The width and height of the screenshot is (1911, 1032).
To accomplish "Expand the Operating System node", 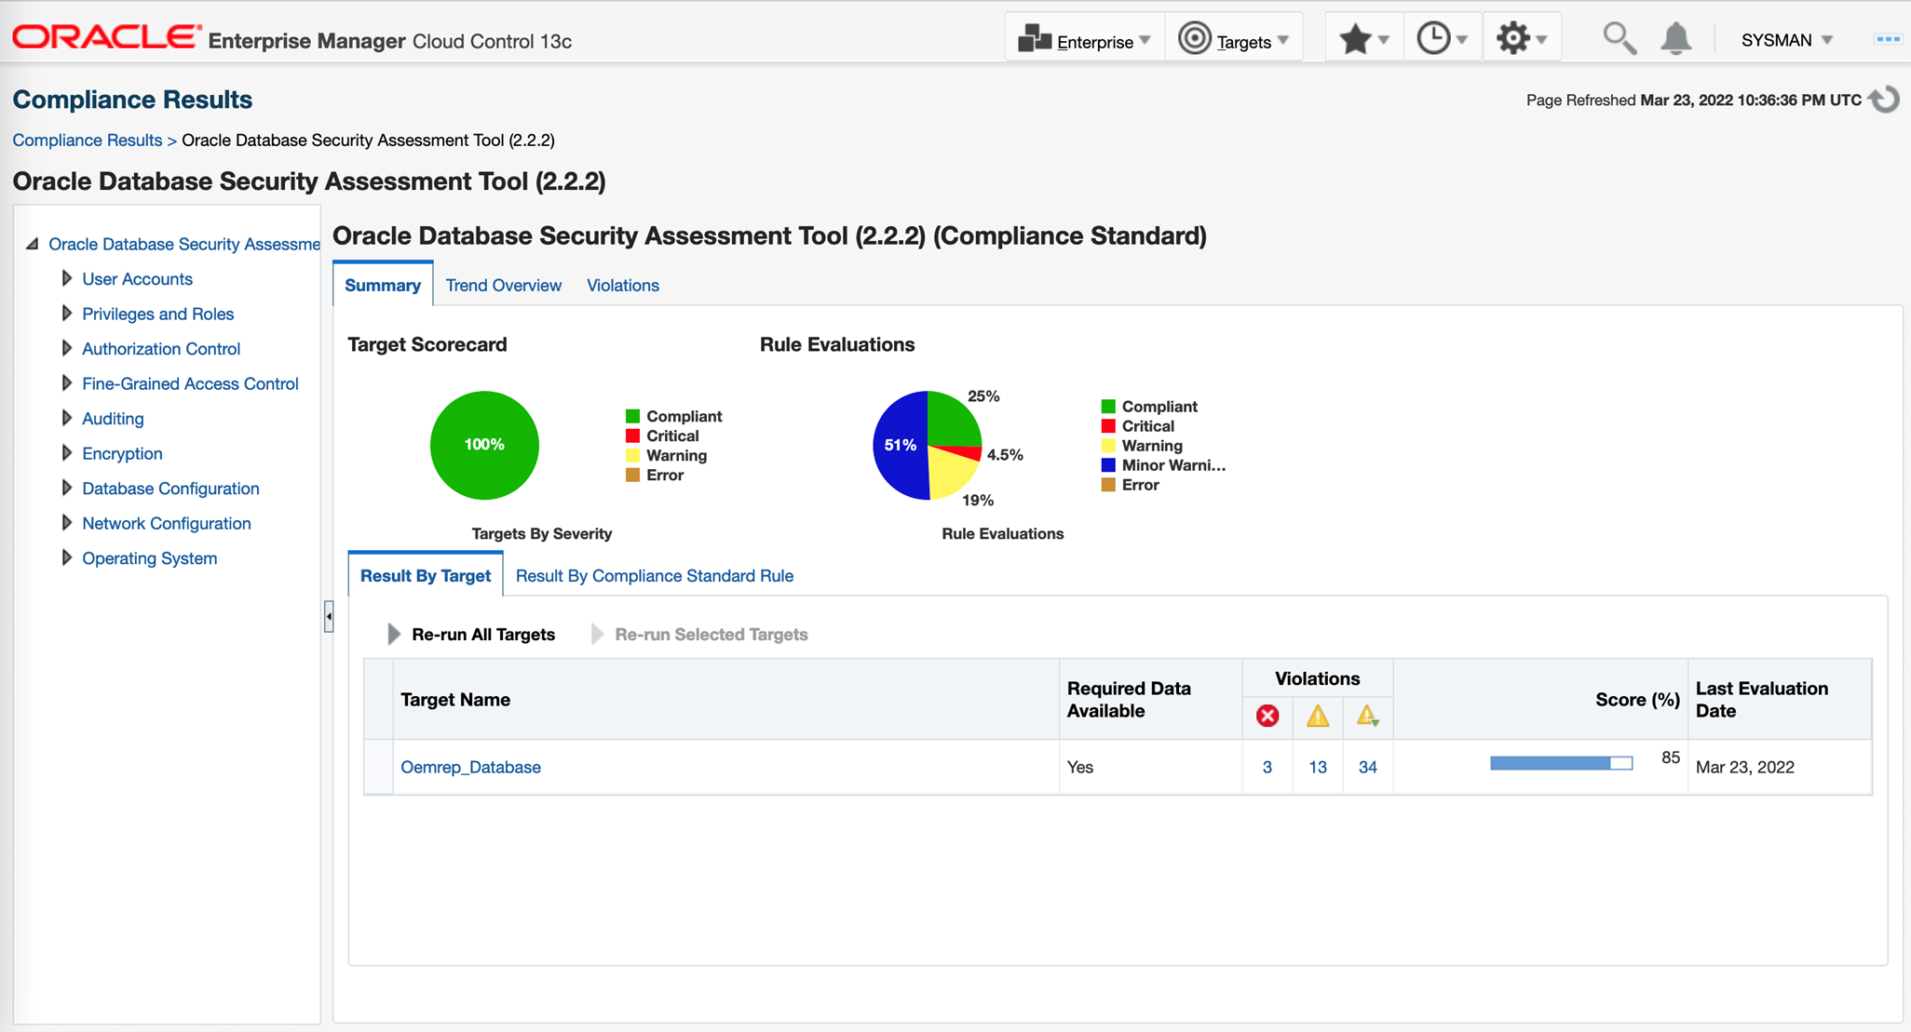I will (x=67, y=557).
